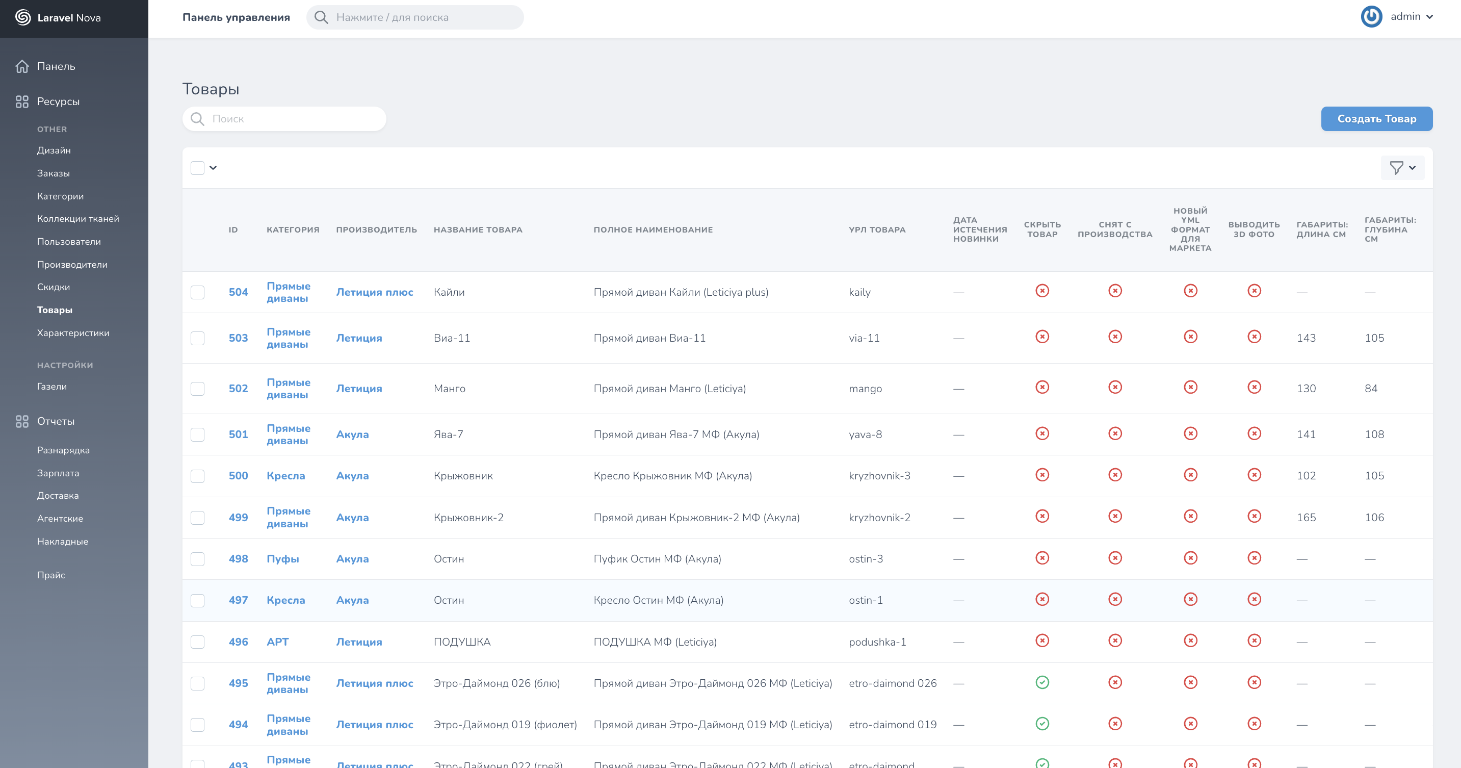1461x768 pixels.
Task: Open Накладные in the sidebar
Action: pos(62,542)
